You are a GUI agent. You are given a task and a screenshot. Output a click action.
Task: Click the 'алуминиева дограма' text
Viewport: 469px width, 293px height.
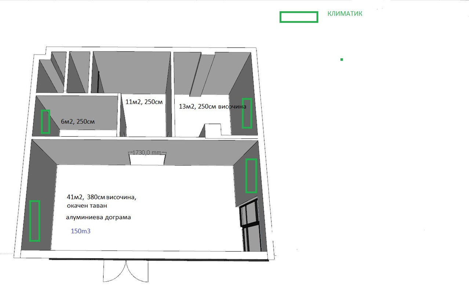[98, 218]
